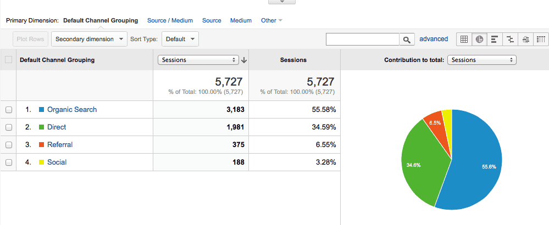The height and width of the screenshot is (225, 549).
Task: Open Contribution to total Sessions dropdown
Action: (482, 60)
